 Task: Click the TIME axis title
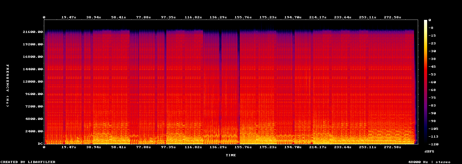[231, 155]
